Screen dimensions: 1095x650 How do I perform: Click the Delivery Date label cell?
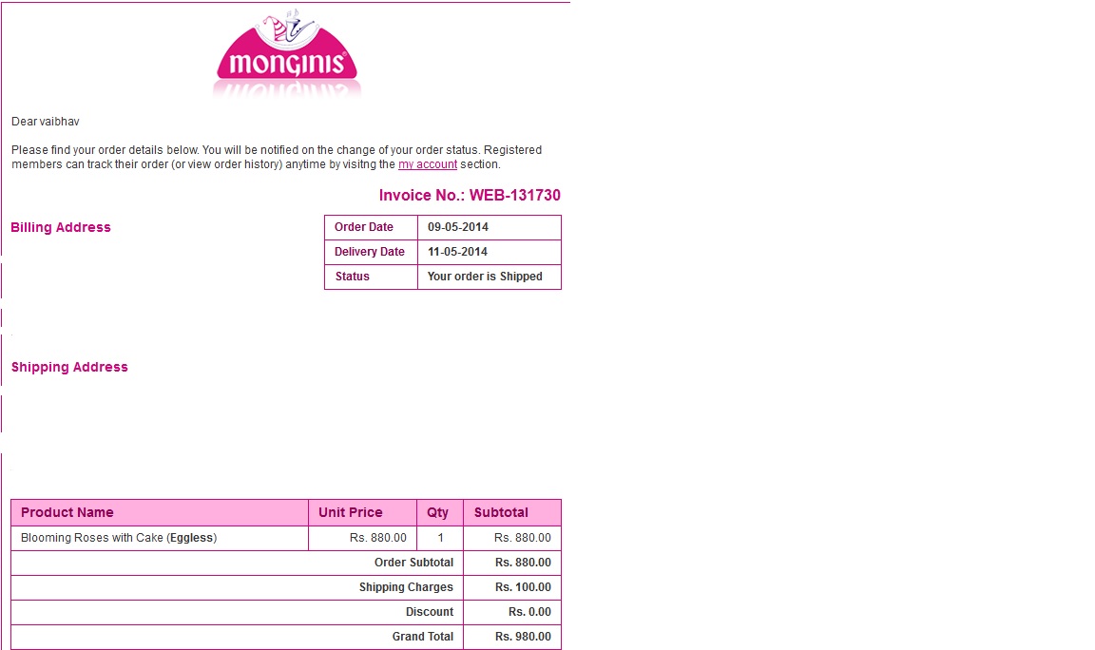click(370, 252)
